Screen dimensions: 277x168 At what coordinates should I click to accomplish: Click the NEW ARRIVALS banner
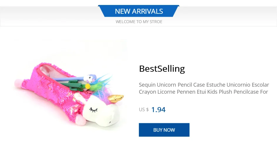click(x=139, y=11)
